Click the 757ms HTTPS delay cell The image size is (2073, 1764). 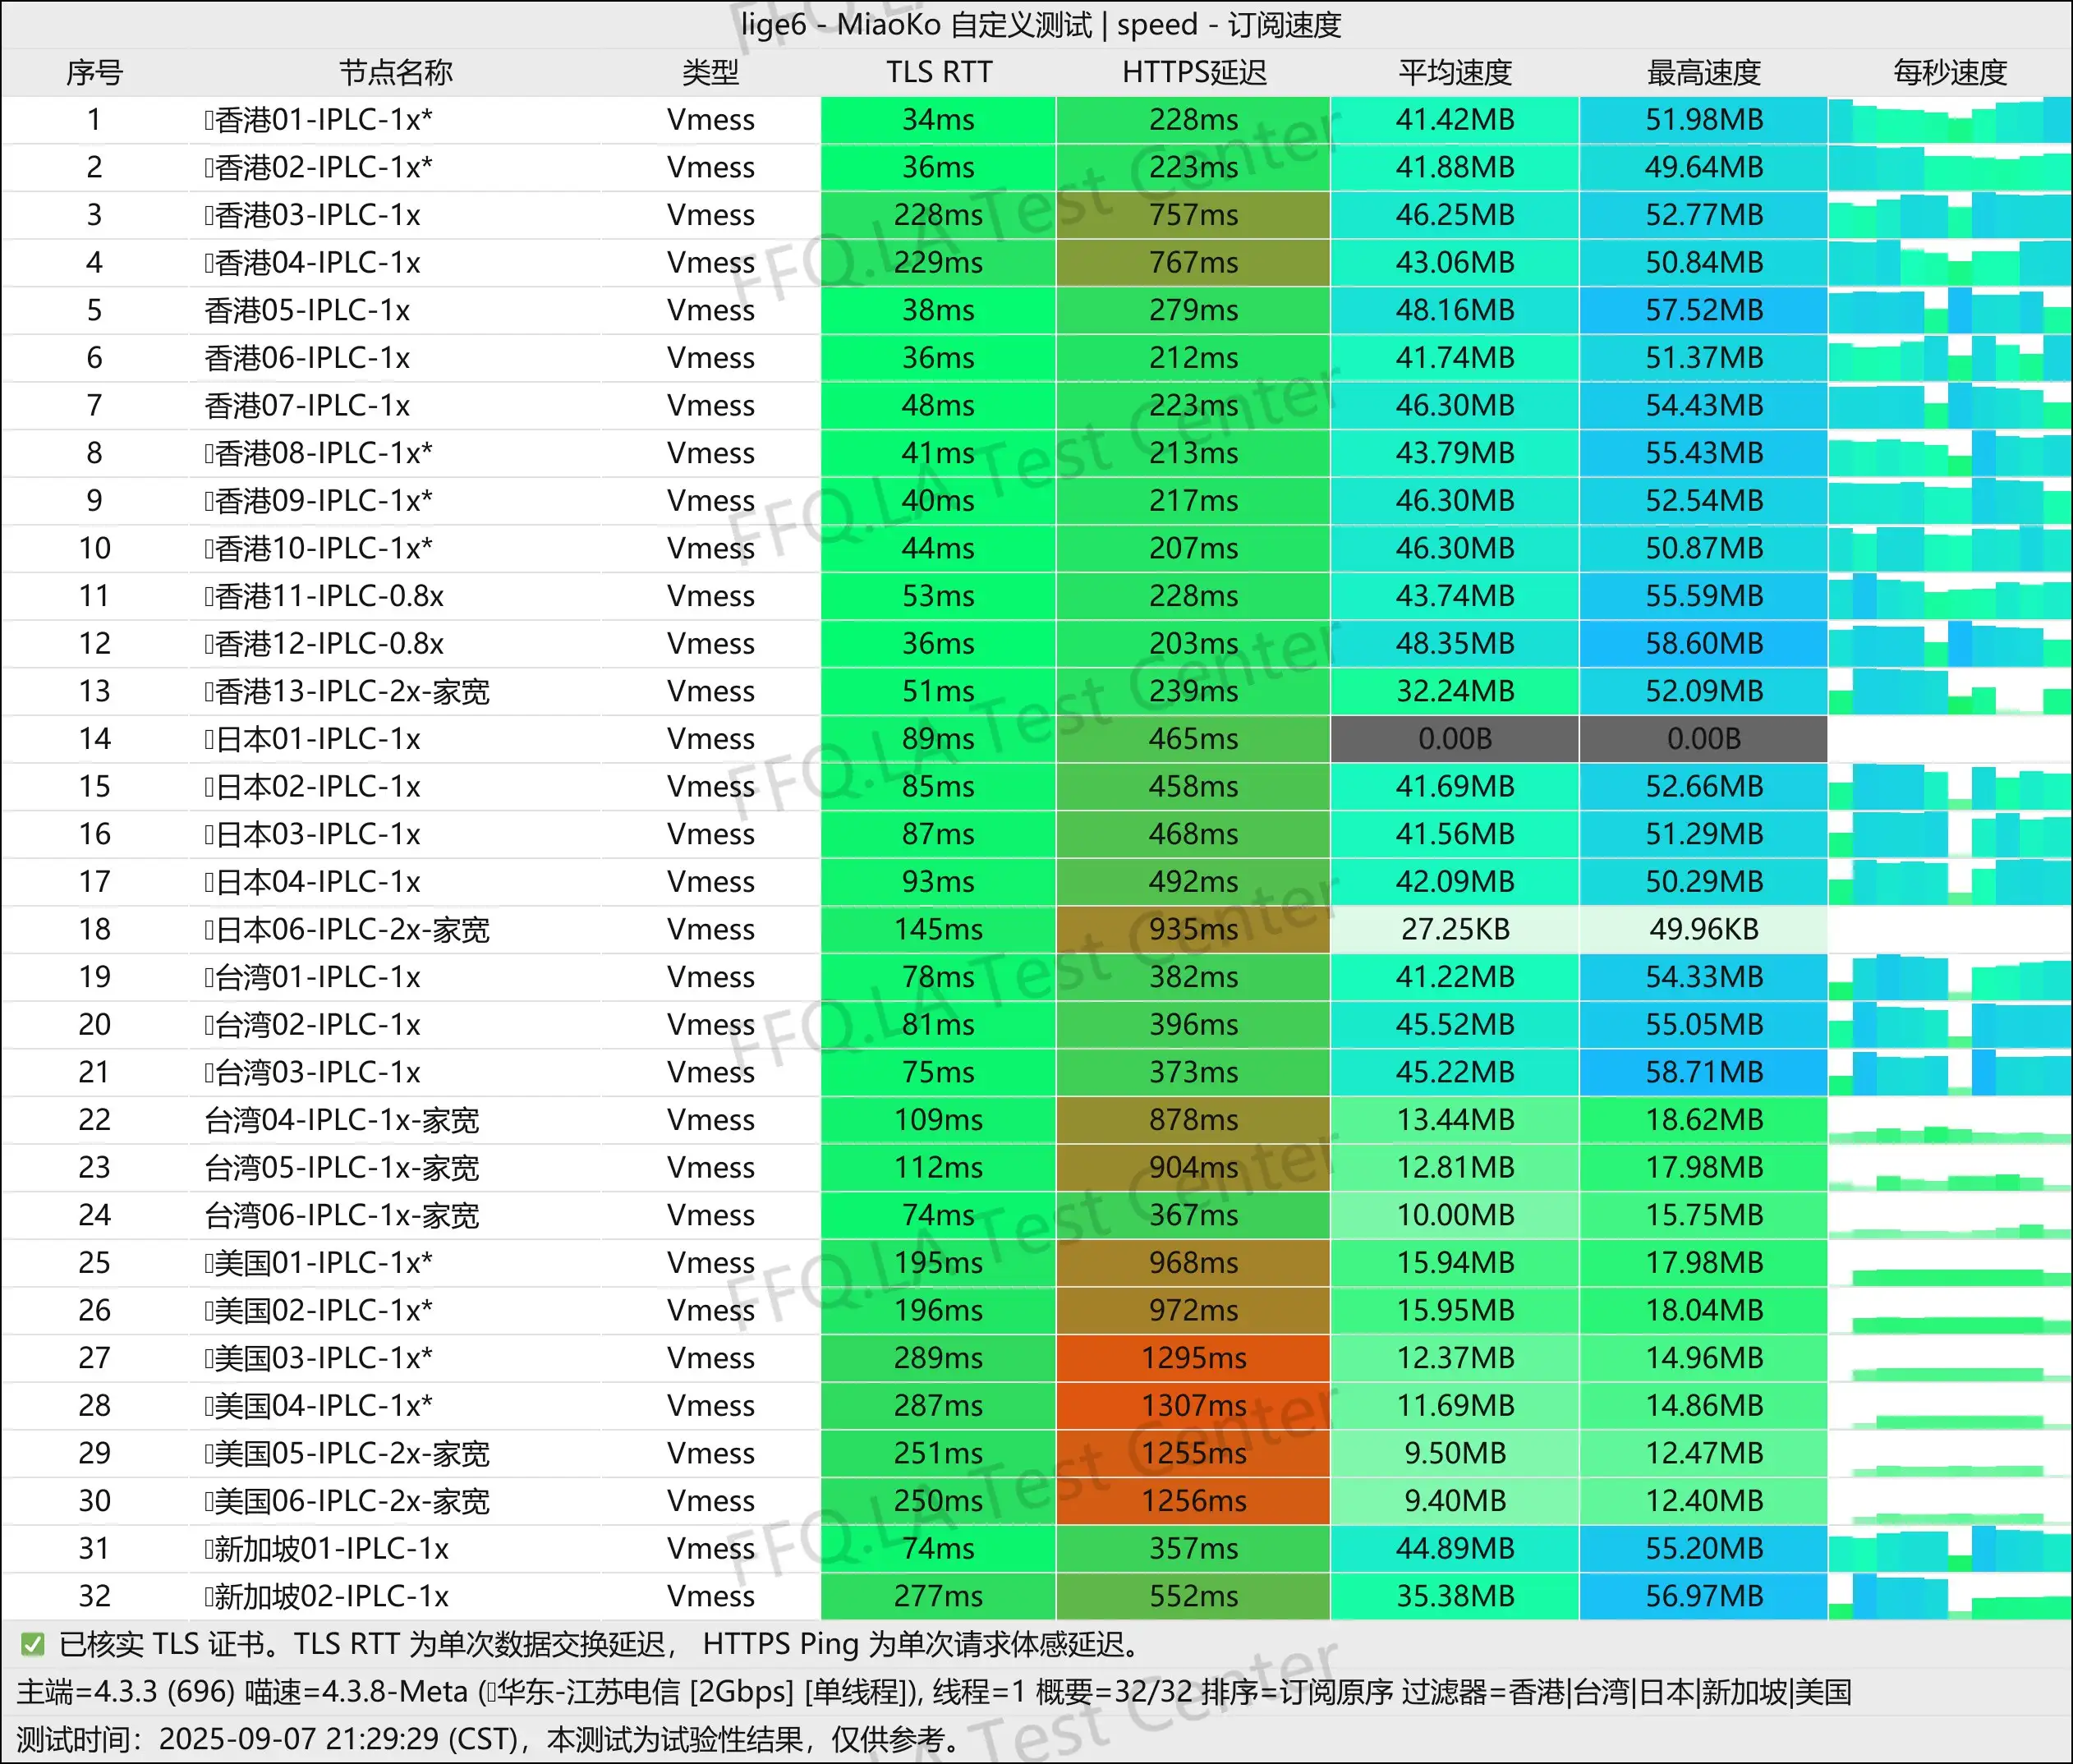[1193, 215]
